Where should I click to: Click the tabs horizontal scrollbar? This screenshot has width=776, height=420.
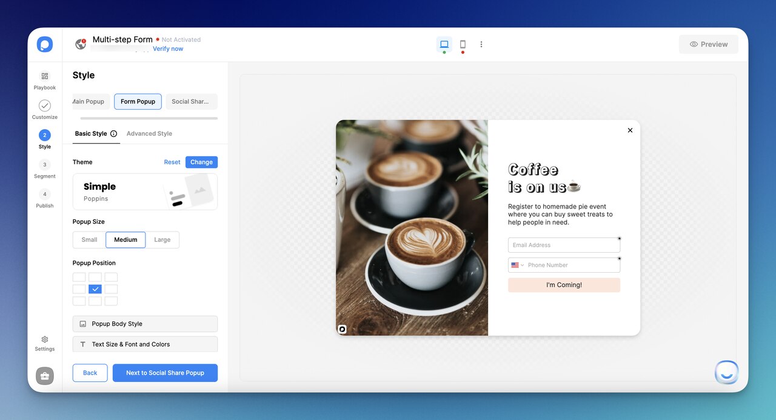(149, 118)
